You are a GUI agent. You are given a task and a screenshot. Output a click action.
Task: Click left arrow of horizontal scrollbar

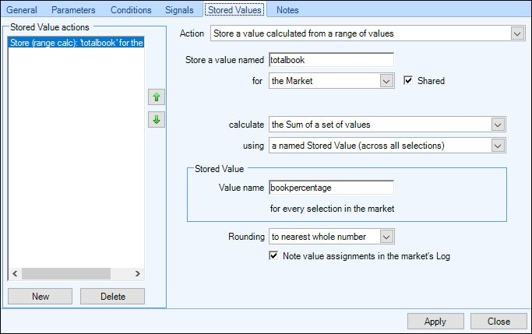click(x=15, y=273)
